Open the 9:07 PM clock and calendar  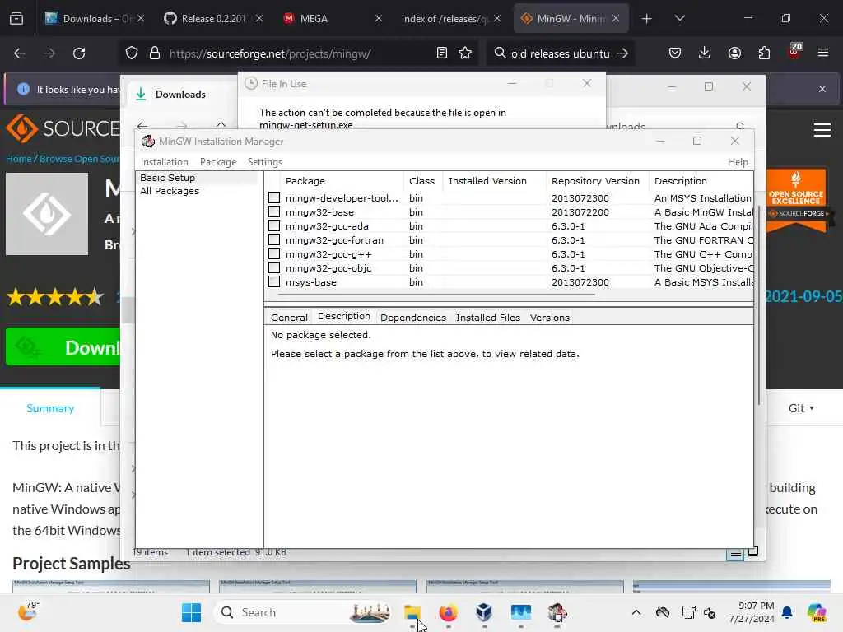click(751, 612)
